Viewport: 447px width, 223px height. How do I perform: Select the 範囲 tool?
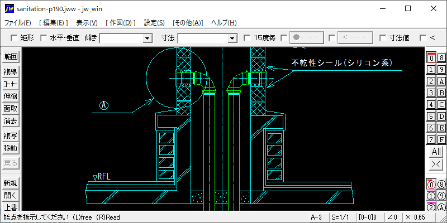11,57
